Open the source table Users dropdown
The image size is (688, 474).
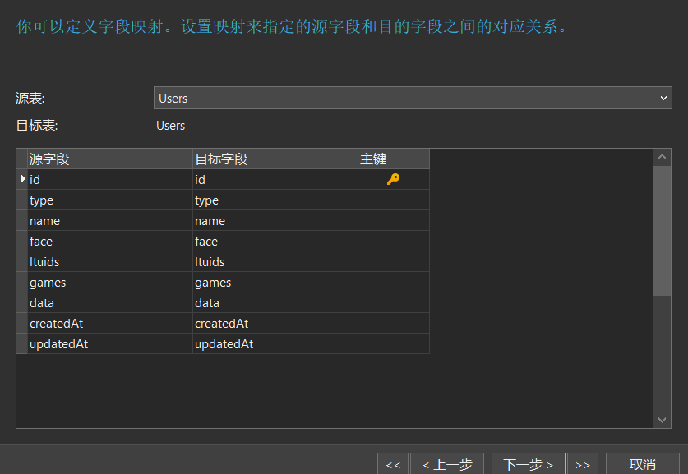pyautogui.click(x=413, y=98)
